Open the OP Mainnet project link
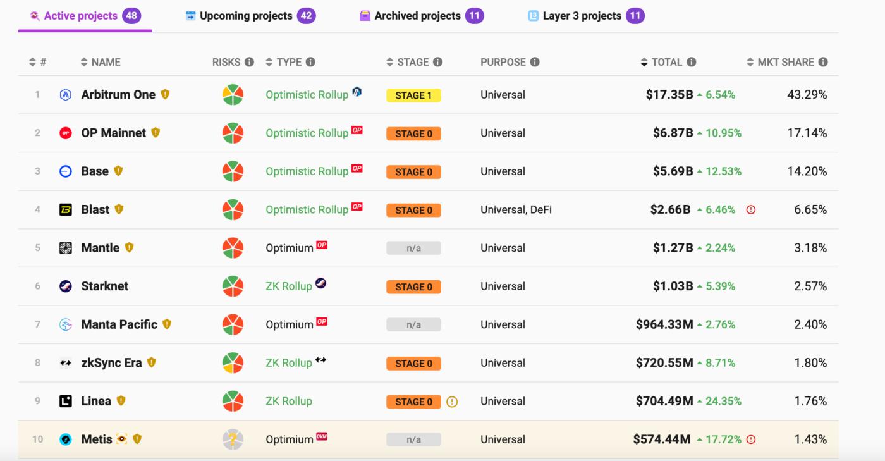The image size is (885, 461). point(113,133)
